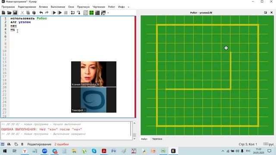Viewport: 276px width, 155px height.
Task: Paste text from the clipboard
Action: coord(34,12)
